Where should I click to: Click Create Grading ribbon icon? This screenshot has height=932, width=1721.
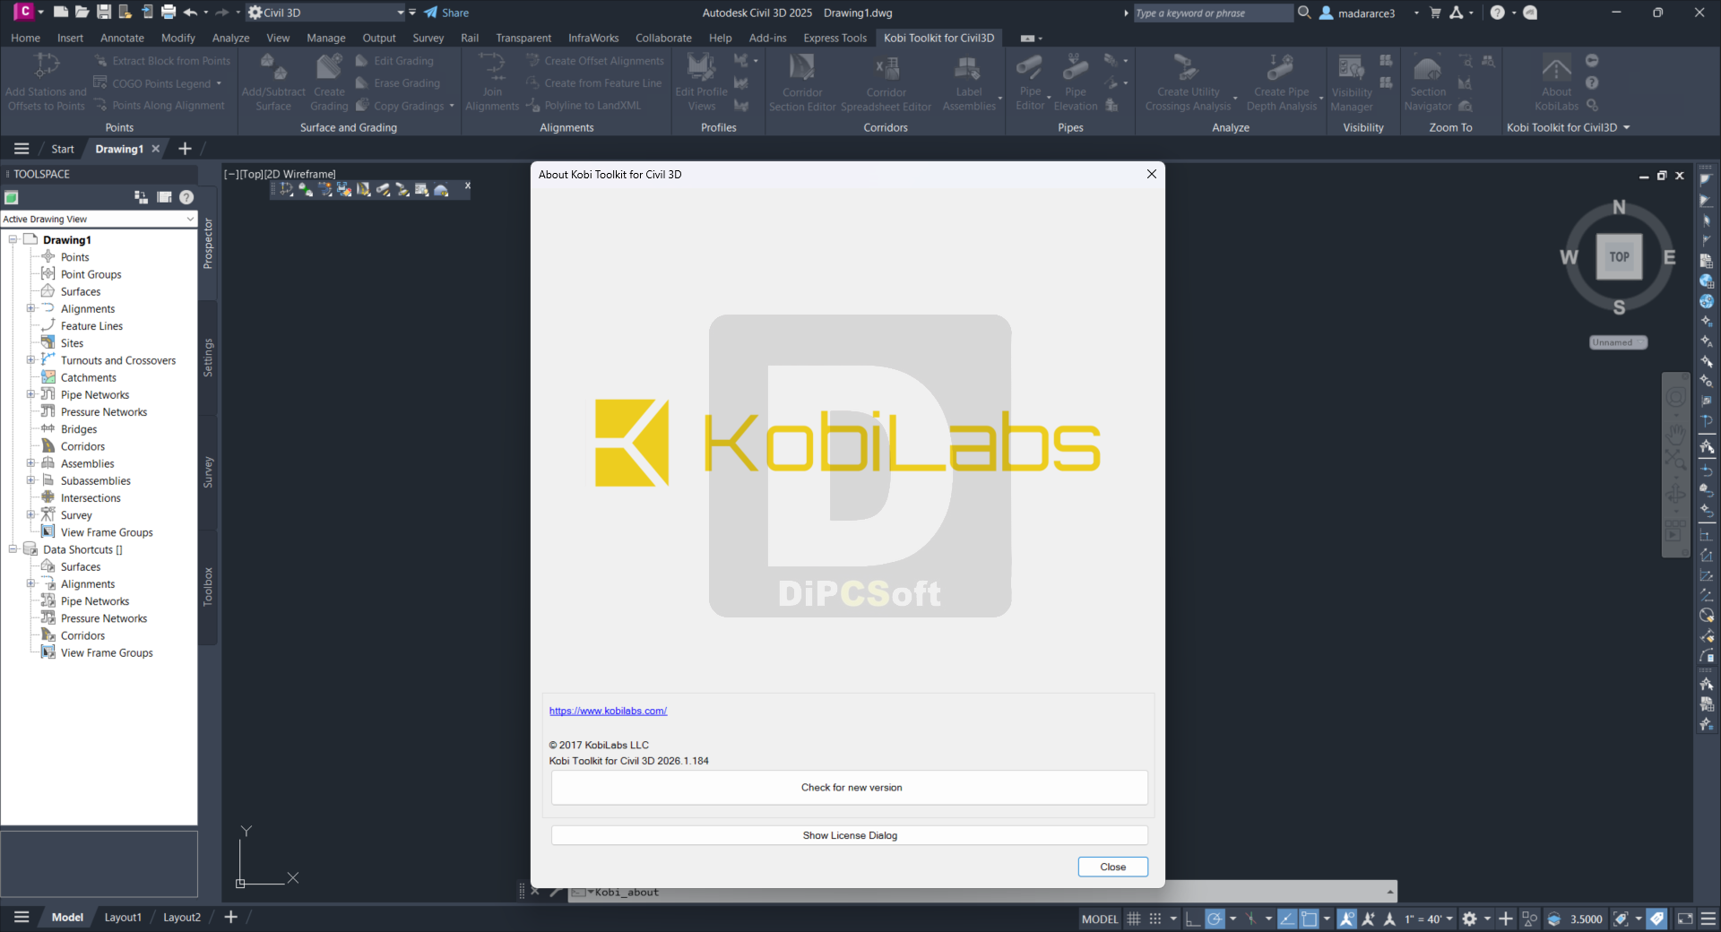click(329, 68)
